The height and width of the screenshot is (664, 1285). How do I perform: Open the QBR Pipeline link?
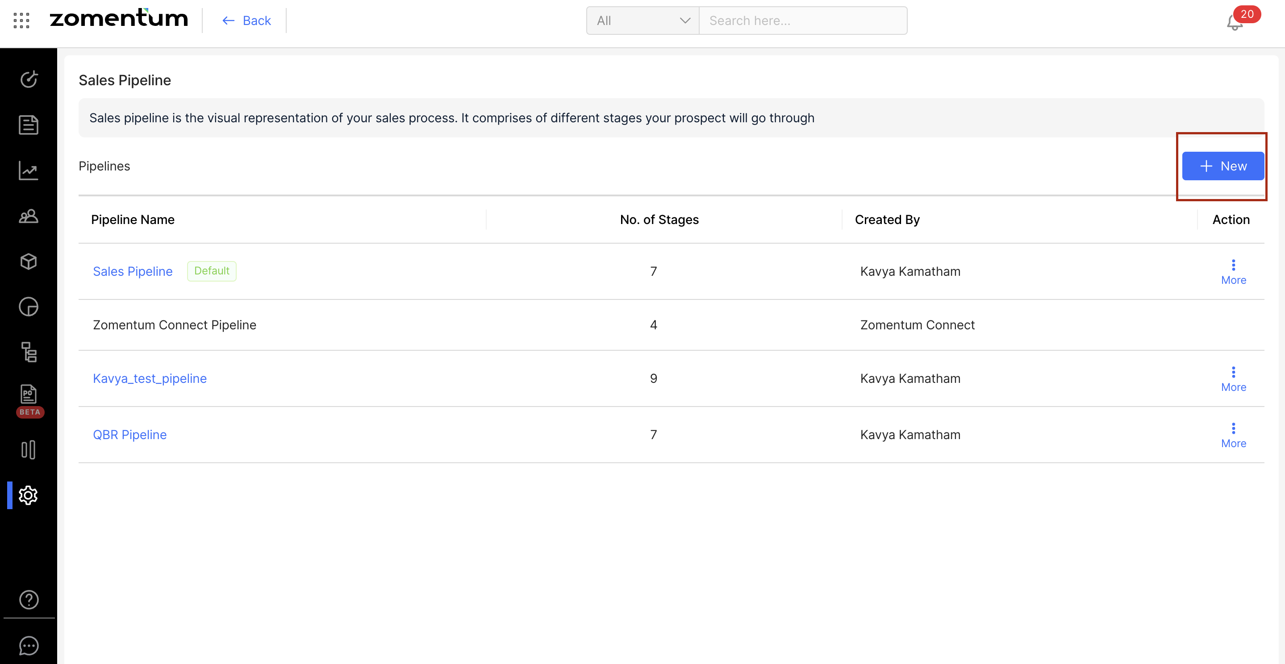pyautogui.click(x=129, y=435)
